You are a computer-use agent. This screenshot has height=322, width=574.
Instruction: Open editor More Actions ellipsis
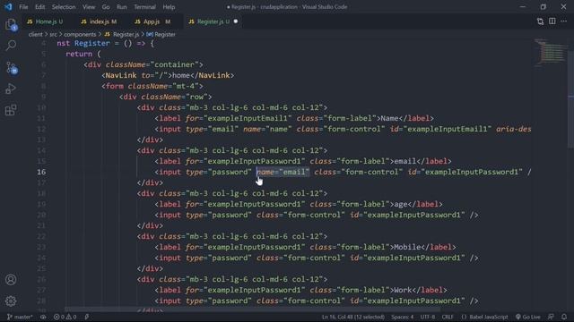coord(564,21)
